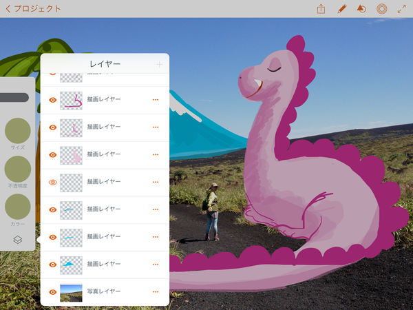Open options for pink outline layer
This screenshot has height=310, width=413.
pos(156,127)
